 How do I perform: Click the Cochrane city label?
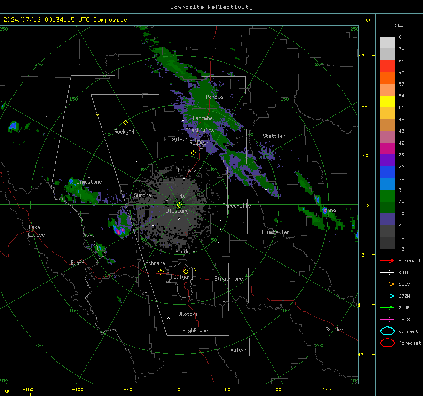tap(154, 263)
